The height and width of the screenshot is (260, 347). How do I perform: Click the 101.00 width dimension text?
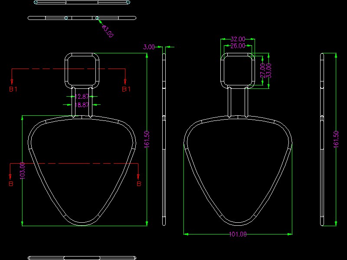coord(238,234)
